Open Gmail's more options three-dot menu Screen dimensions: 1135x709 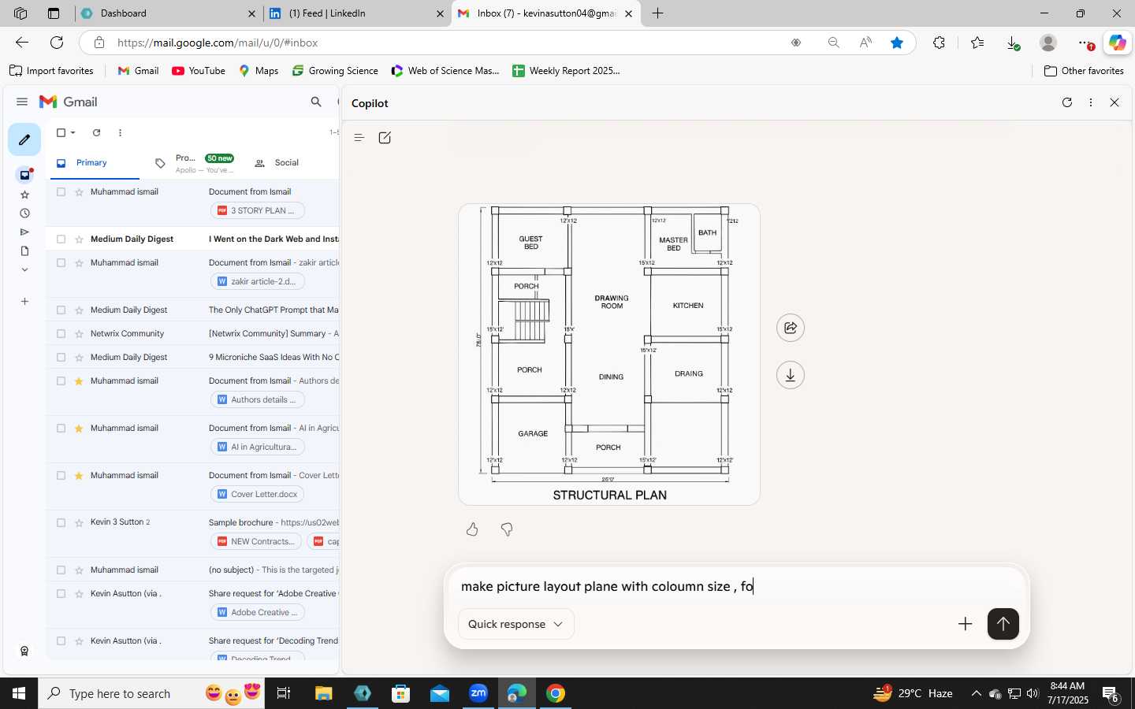pyautogui.click(x=120, y=133)
